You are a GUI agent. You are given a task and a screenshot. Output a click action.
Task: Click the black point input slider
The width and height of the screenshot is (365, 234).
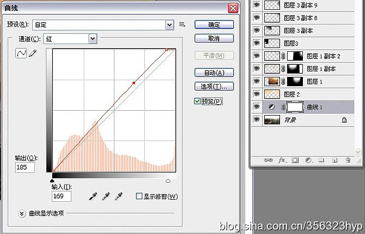pos(52,181)
